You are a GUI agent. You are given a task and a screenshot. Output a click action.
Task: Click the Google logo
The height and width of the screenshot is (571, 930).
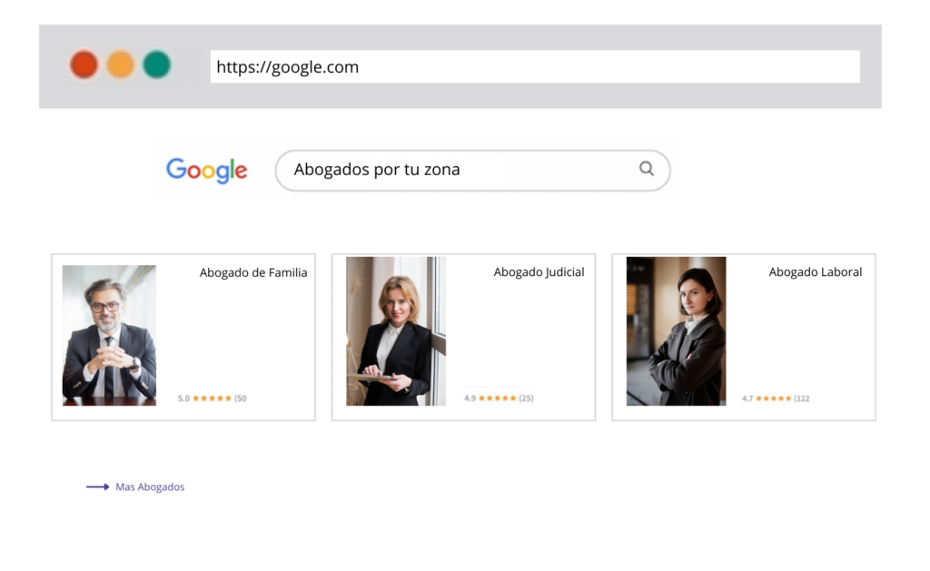[x=206, y=171]
